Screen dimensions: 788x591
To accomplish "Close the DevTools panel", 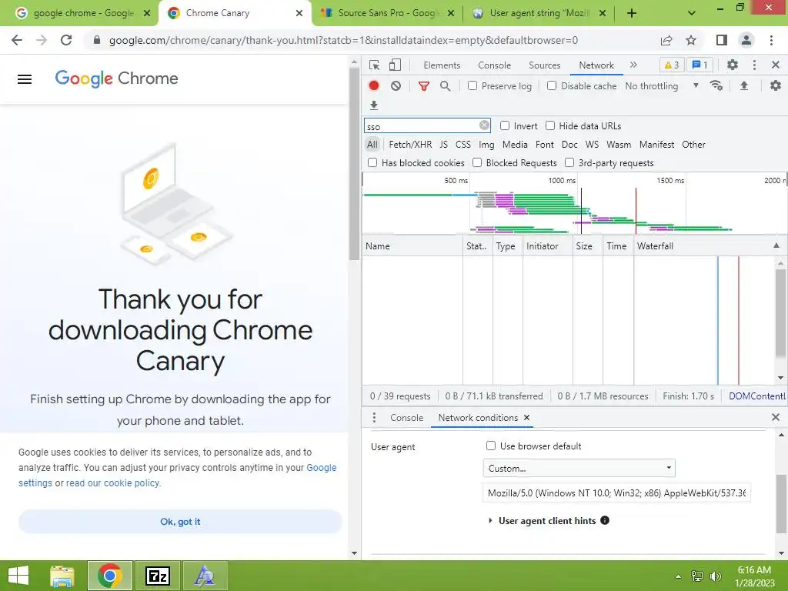I will tap(776, 65).
